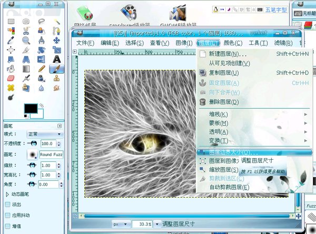
Task: Toggle the 增值 checkbox
Action: pyautogui.click(x=8, y=226)
